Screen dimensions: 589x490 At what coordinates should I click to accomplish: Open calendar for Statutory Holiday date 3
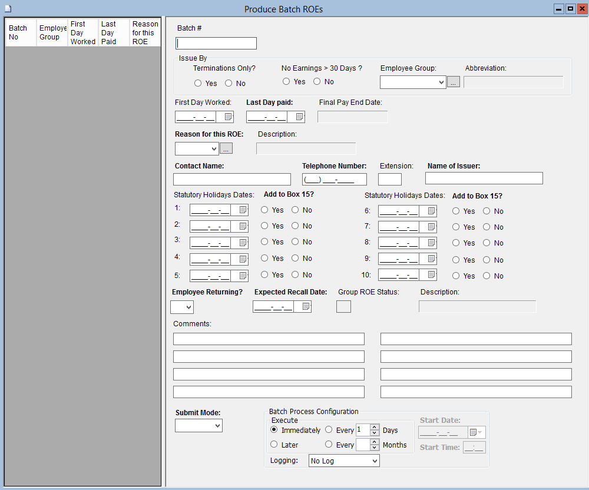tap(242, 242)
